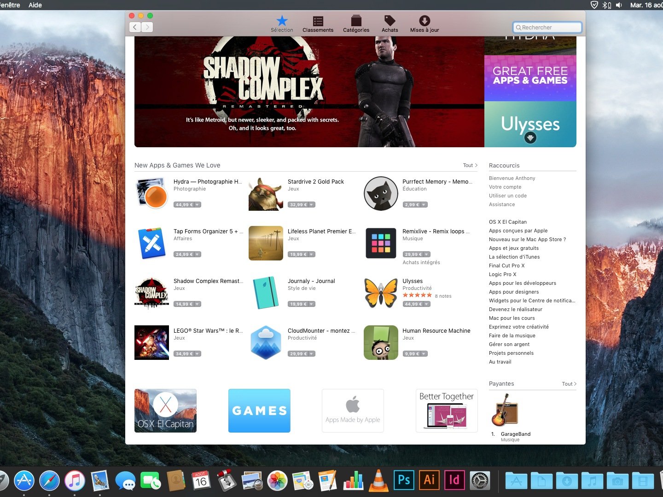Viewport: 663px width, 497px height.
Task: Open OS X El Capitan shortcut link
Action: point(508,222)
